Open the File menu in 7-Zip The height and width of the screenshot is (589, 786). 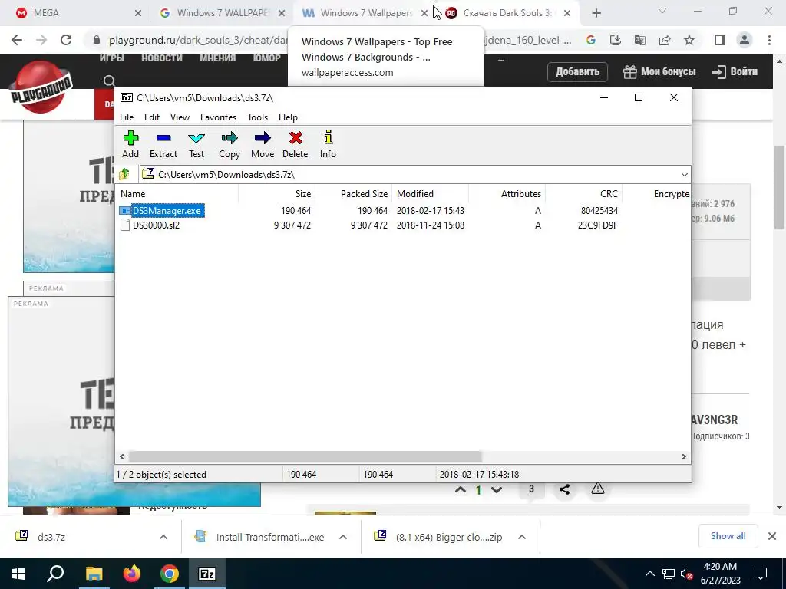point(127,117)
